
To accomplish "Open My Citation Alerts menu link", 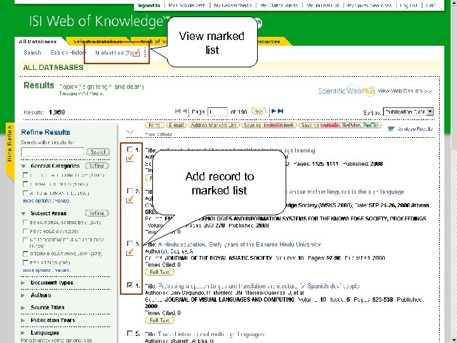I will (279, 5).
